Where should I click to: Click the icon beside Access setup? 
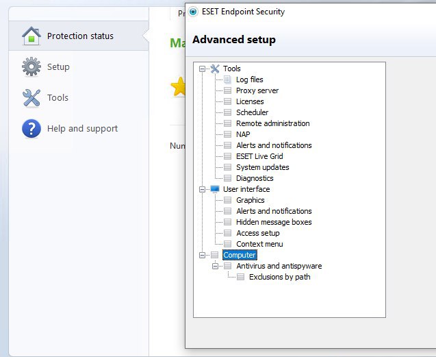(227, 233)
